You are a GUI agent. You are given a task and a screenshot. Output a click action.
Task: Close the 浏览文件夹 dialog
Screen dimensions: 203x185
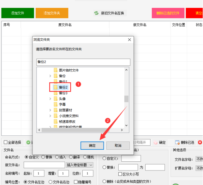pyautogui.click(x=129, y=40)
